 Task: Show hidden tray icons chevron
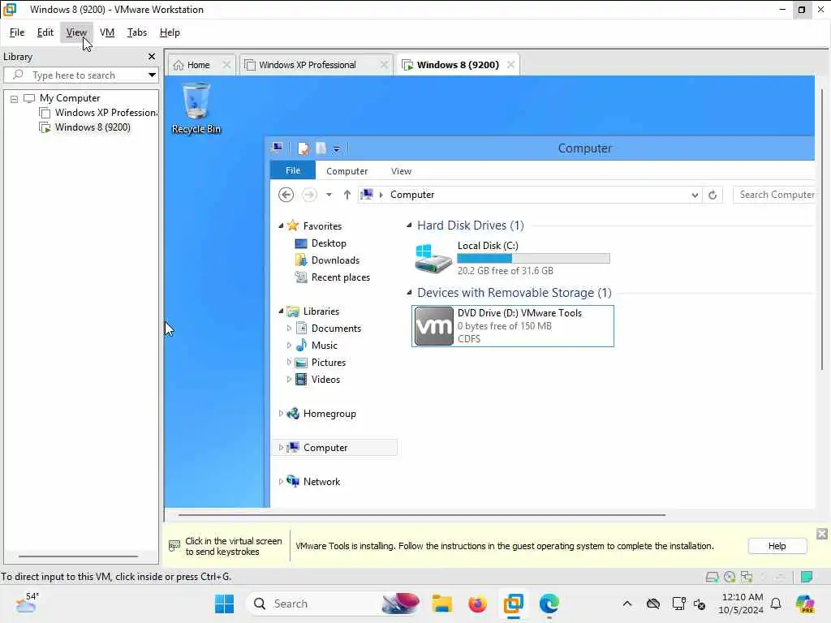pos(627,604)
